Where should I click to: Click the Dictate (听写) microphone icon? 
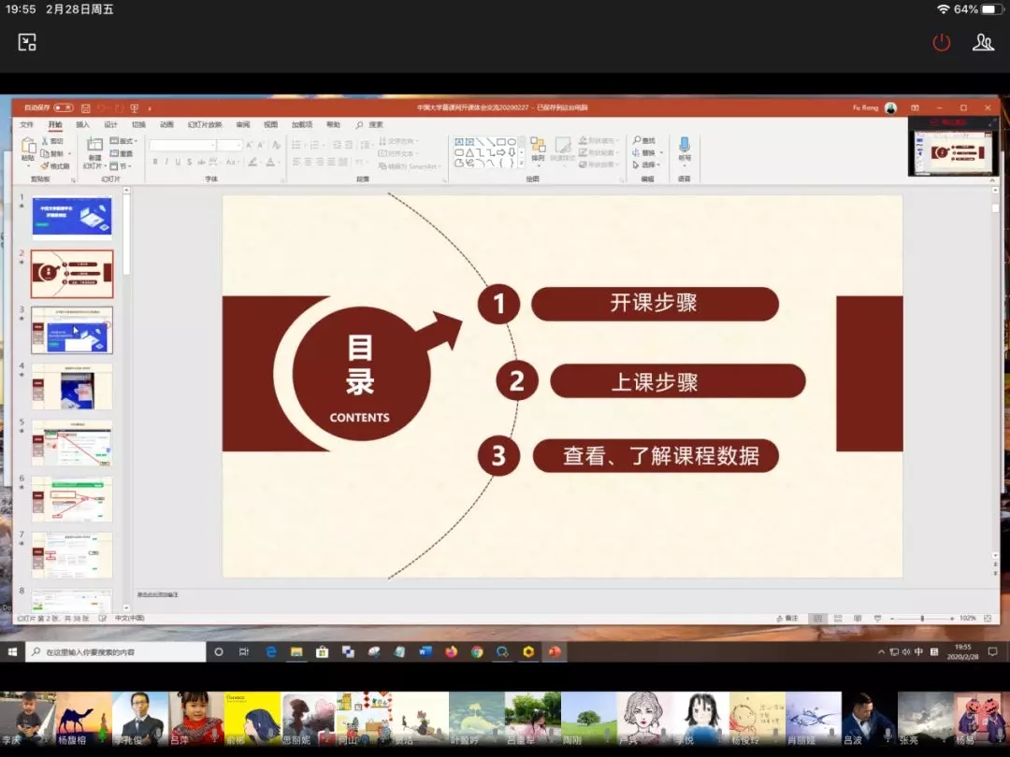coord(685,146)
